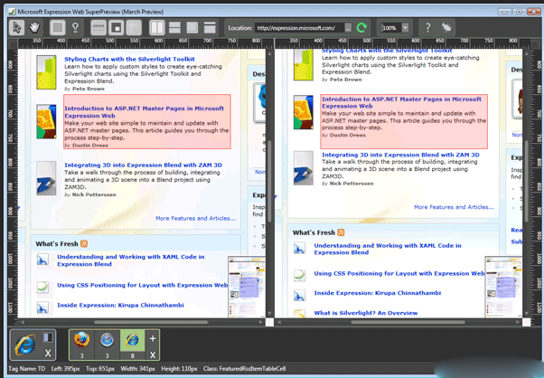
Task: Click page thumbnail preview in right pane
Action: [505, 285]
